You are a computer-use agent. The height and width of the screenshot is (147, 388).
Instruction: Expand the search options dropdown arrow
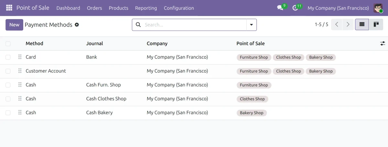[251, 25]
